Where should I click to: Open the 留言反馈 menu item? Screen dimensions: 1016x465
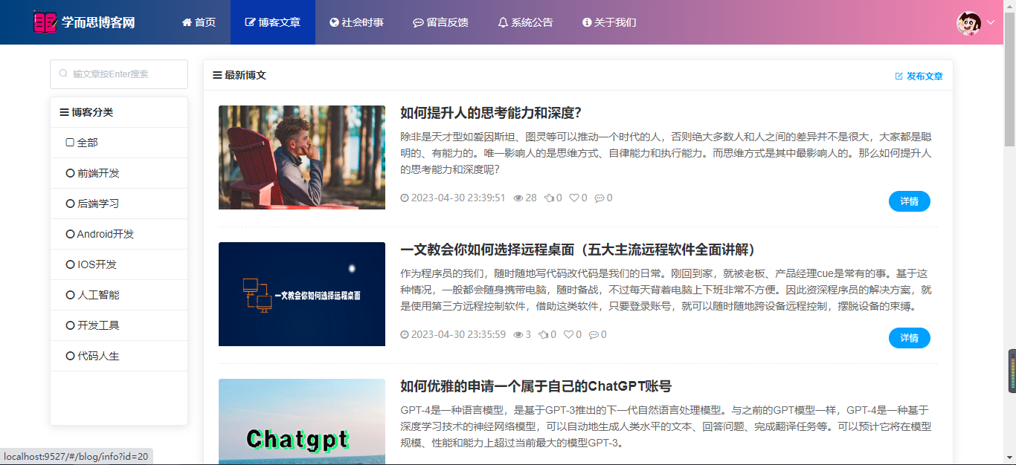tap(441, 22)
